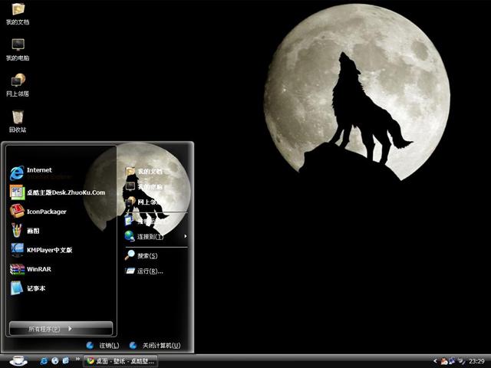491x368 pixels.
Task: Open 回收站 (Recycle Bin) desktop icon
Action: [18, 121]
